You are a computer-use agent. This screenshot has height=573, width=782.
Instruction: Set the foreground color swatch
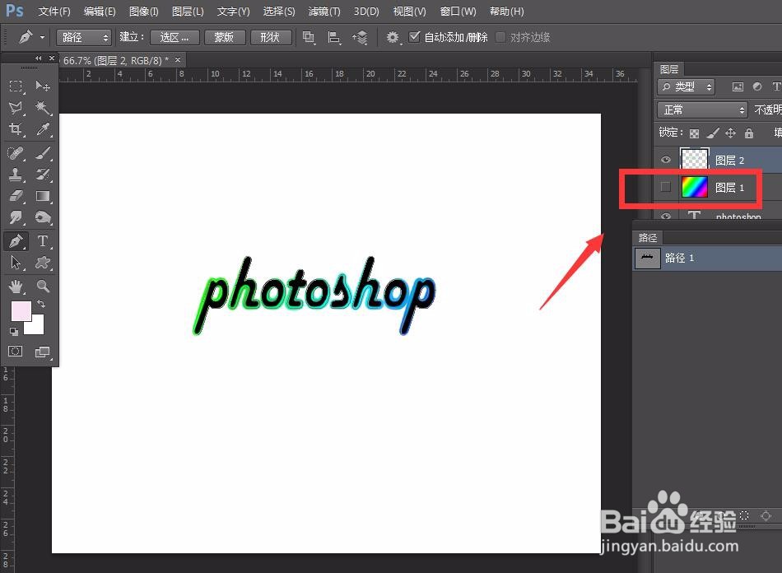coord(21,310)
